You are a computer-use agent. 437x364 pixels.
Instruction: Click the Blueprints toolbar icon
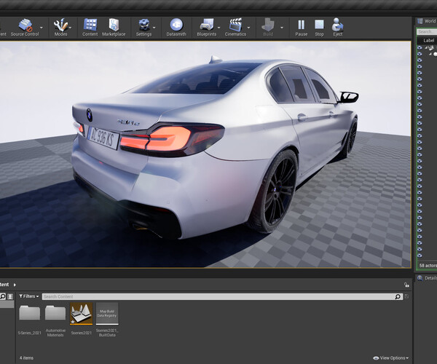point(207,27)
